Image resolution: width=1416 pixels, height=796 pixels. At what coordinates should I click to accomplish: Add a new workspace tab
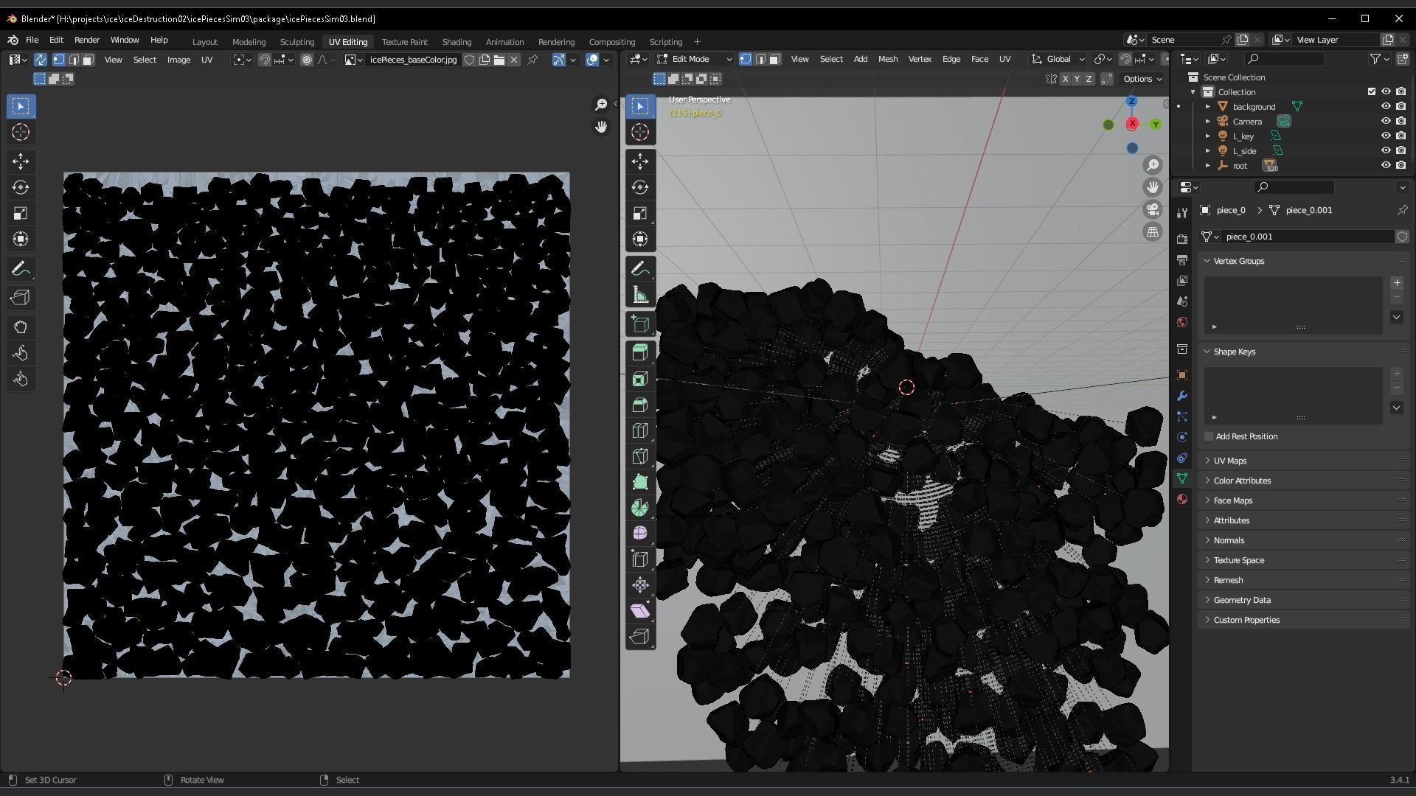(697, 42)
